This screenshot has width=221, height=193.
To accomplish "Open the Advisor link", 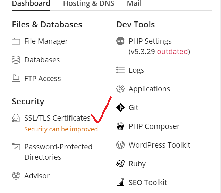I will click(37, 176).
